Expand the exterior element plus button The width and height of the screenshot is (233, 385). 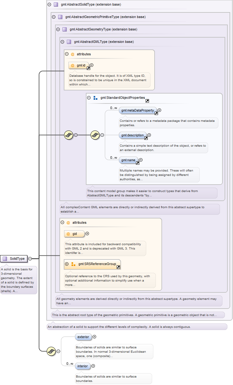point(95,337)
